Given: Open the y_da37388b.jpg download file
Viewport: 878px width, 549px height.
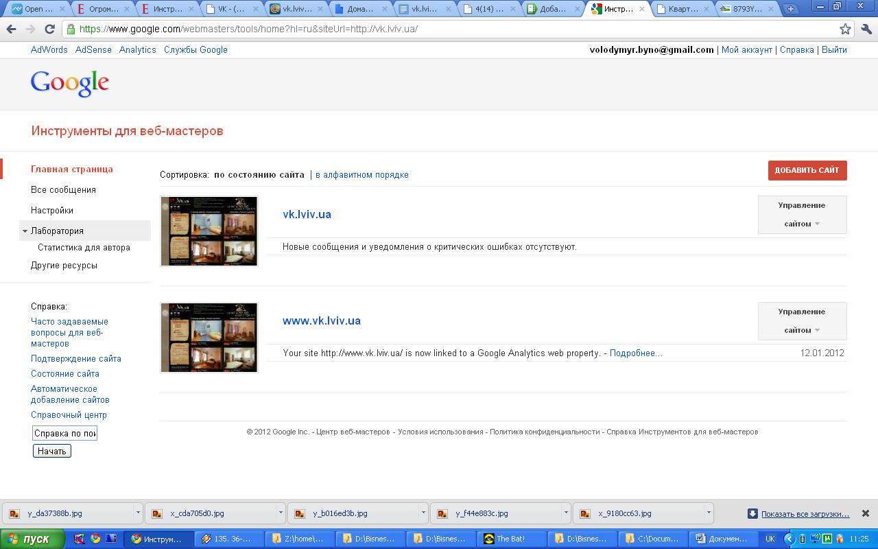Looking at the screenshot, I should click(x=68, y=513).
